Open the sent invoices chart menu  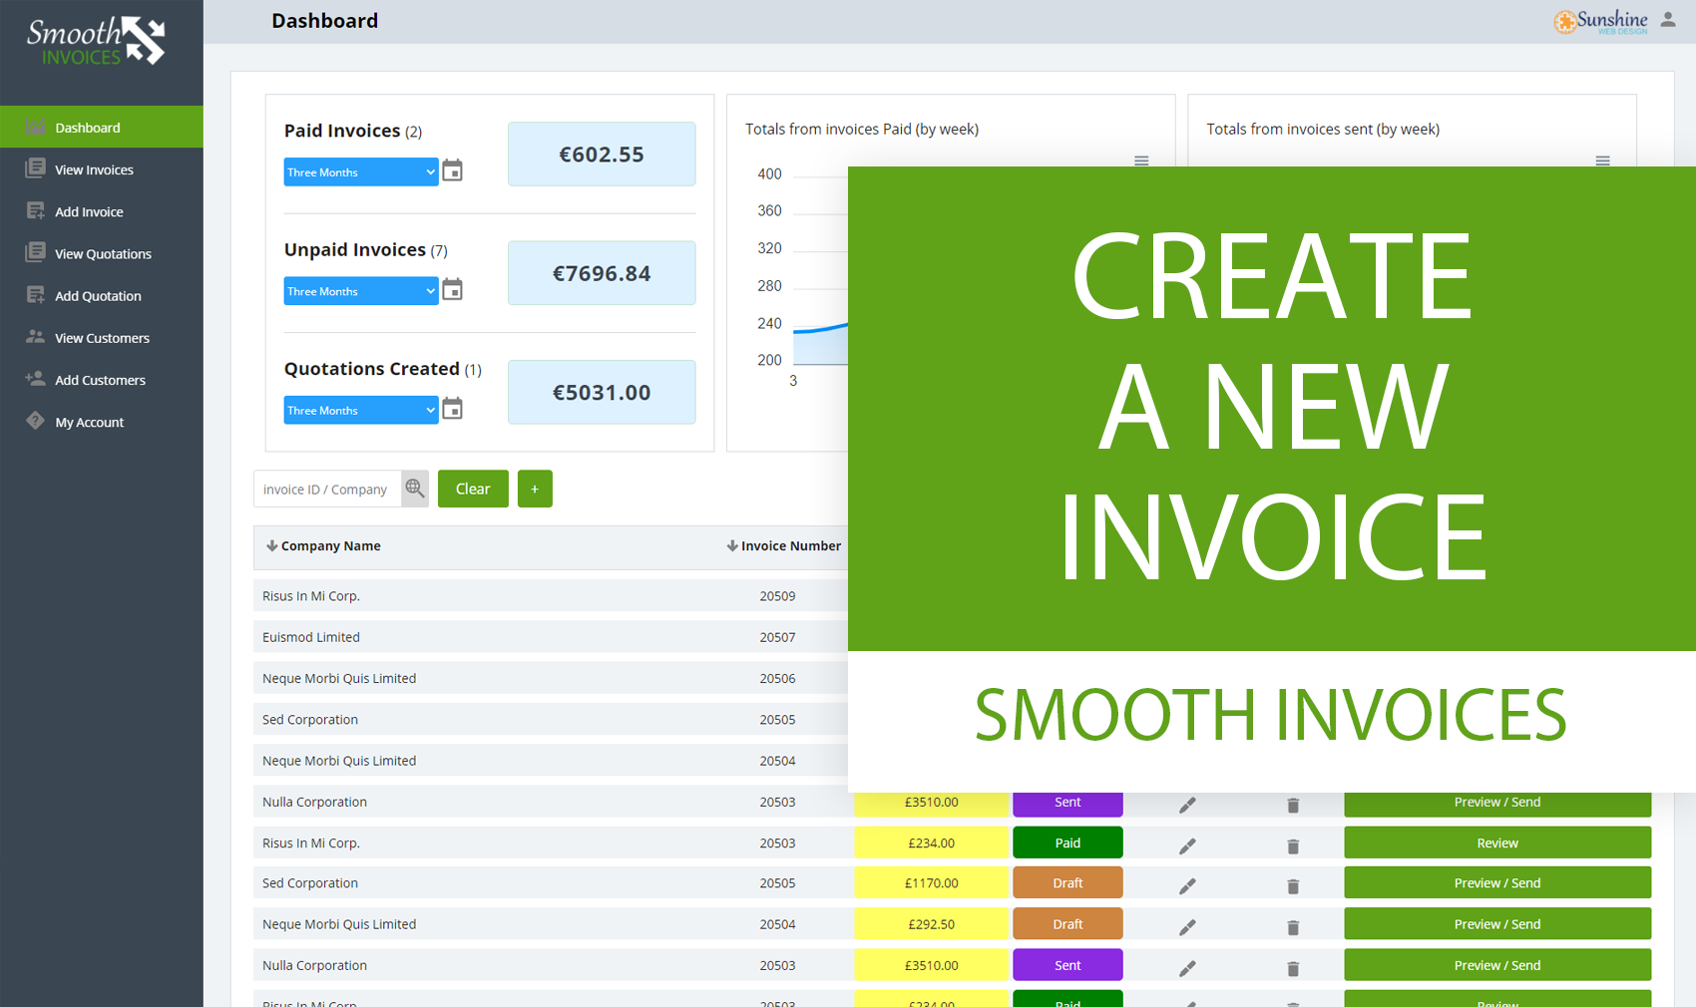click(x=1602, y=161)
